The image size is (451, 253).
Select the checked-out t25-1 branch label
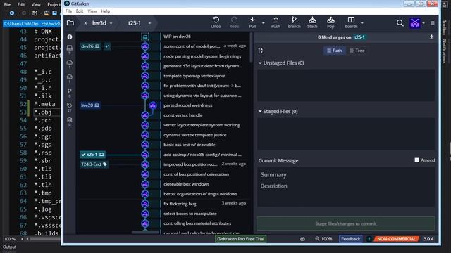click(x=92, y=155)
